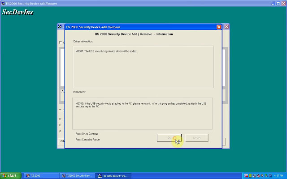Switch to the TIS 2000 taskbar button

tap(41, 176)
